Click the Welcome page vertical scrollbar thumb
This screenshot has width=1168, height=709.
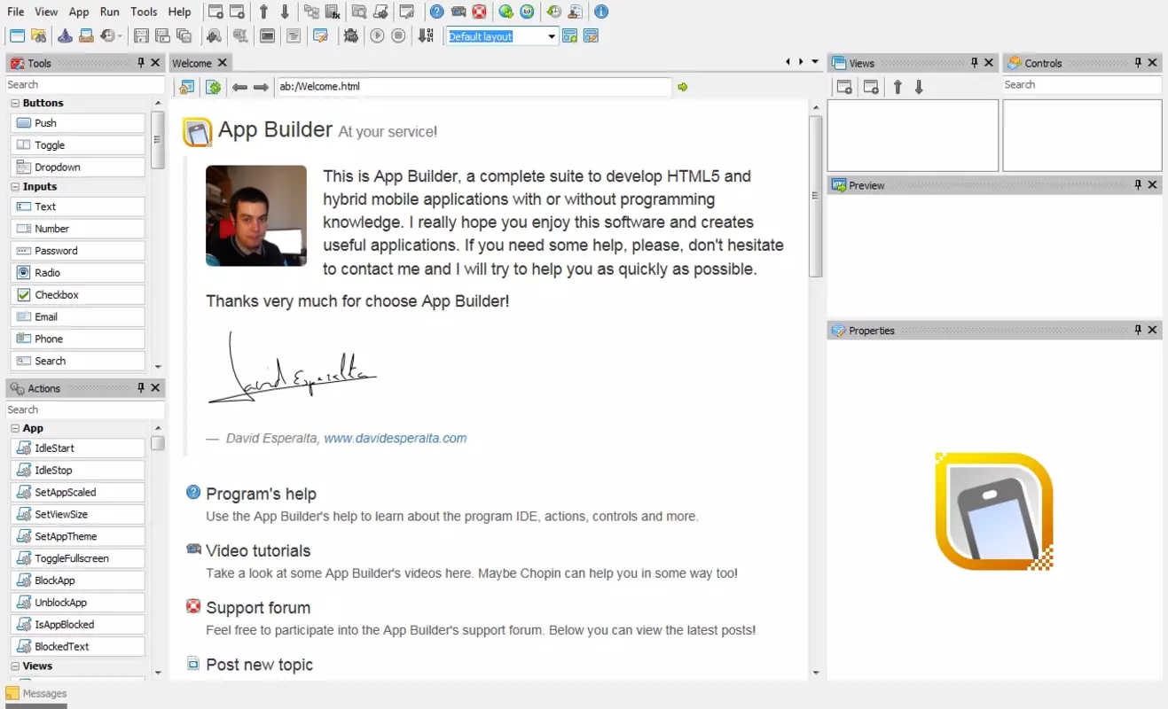(816, 197)
